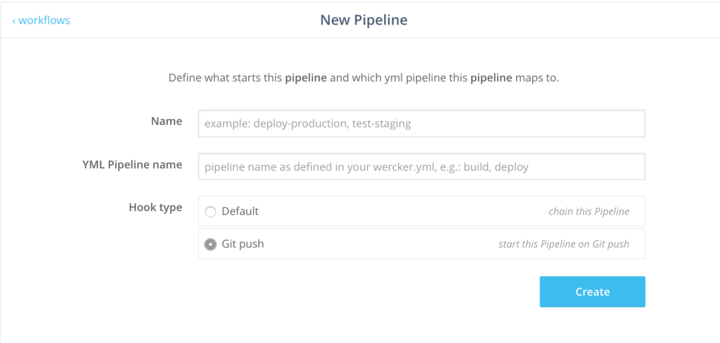Click the "Hook type" label
The width and height of the screenshot is (720, 343).
click(155, 207)
